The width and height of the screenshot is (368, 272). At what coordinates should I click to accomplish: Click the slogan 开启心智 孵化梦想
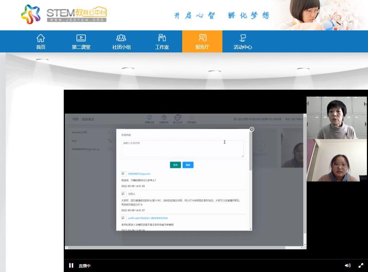[x=222, y=16]
